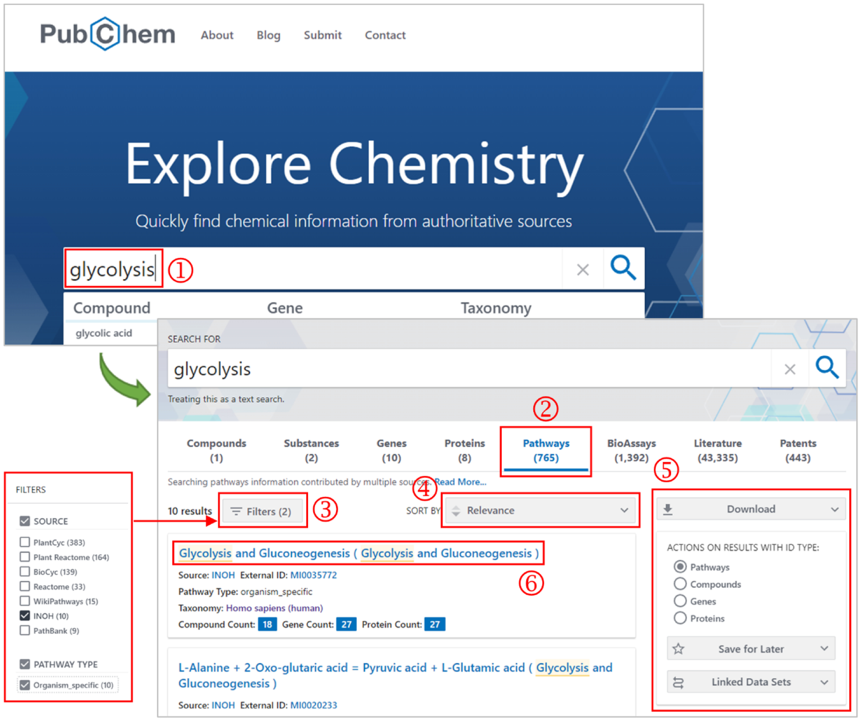Click the Gene Count 27 badge
Image resolution: width=860 pixels, height=721 pixels.
[x=346, y=624]
